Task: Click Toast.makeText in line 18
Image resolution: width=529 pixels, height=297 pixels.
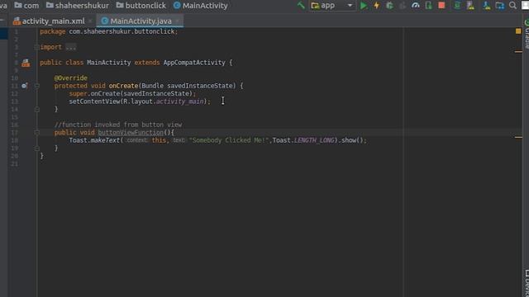Action: [94, 140]
